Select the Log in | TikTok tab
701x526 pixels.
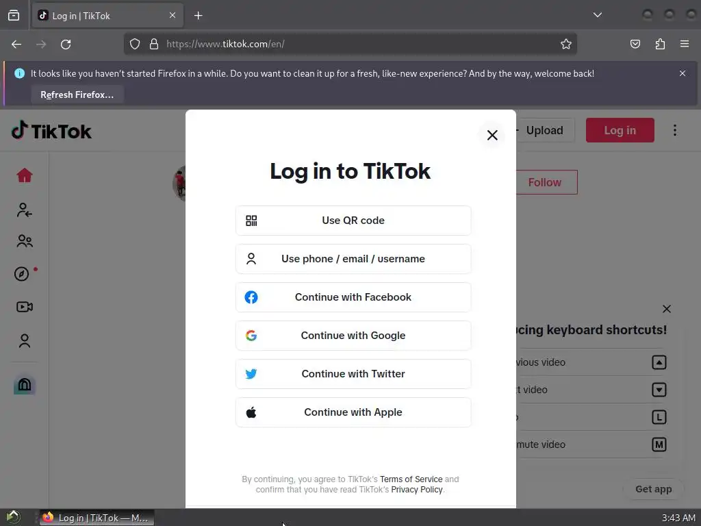pos(107,16)
